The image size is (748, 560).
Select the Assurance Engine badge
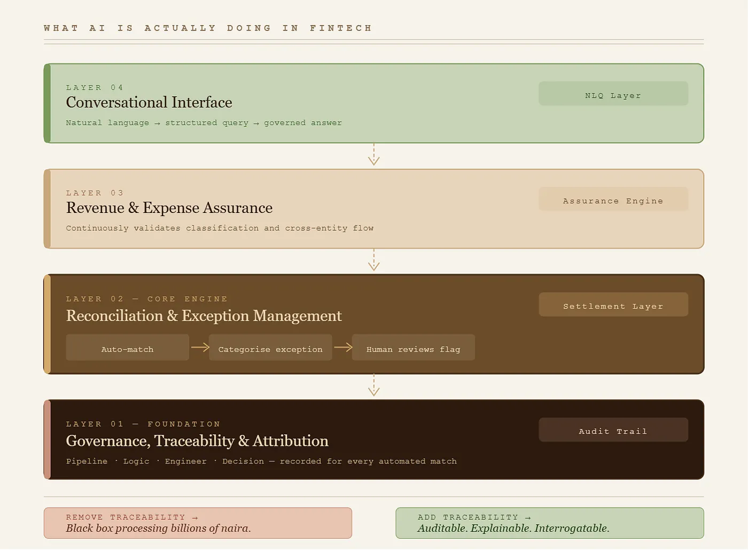tap(613, 200)
